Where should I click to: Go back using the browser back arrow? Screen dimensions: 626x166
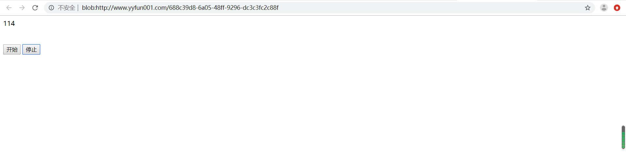tap(9, 8)
